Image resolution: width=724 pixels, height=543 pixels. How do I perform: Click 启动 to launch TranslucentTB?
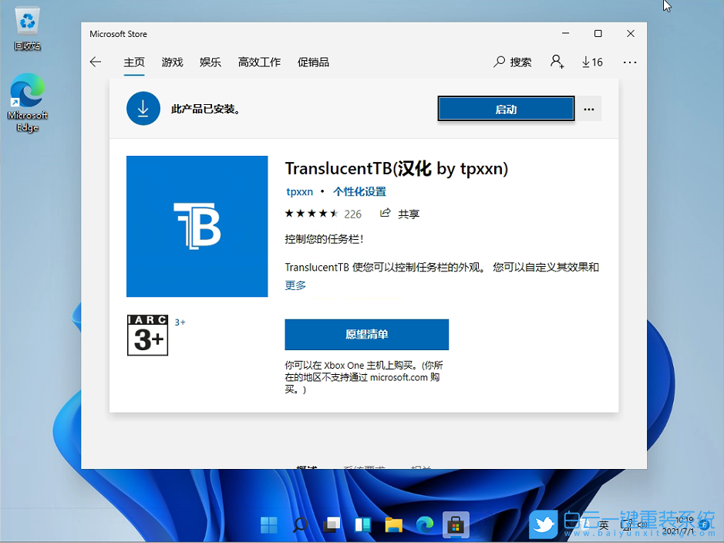pyautogui.click(x=505, y=108)
